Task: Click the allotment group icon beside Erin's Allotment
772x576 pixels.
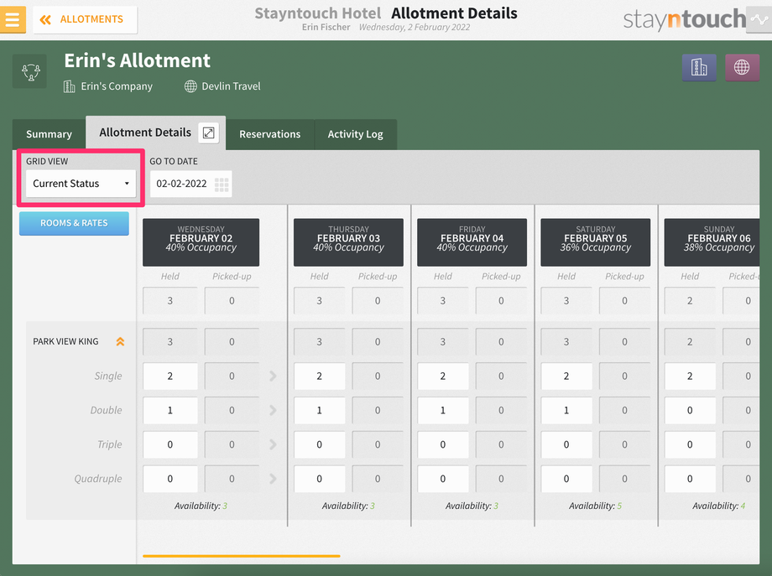Action: [x=29, y=72]
